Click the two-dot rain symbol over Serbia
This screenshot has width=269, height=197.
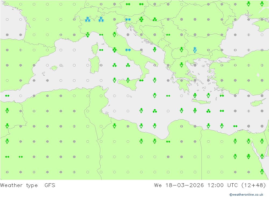tap(168, 35)
